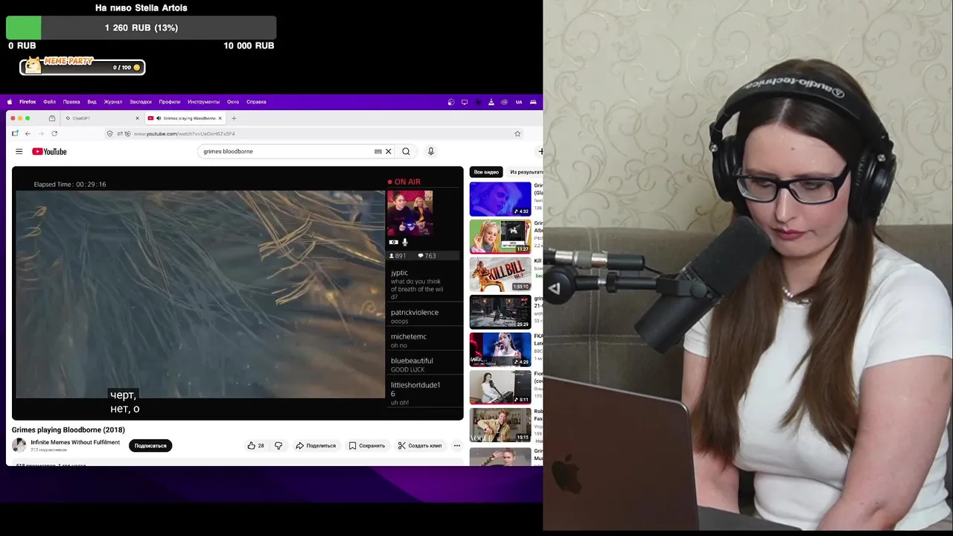Close the ChatGPT tab
Screen dimensions: 953x536
[x=137, y=118]
